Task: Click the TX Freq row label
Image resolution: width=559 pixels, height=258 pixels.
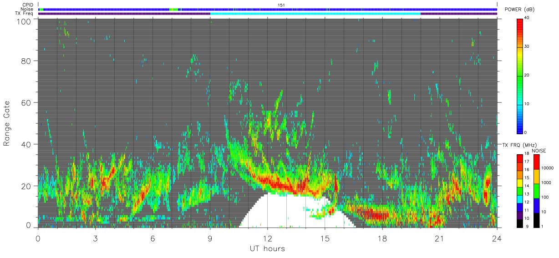Action: pyautogui.click(x=24, y=14)
